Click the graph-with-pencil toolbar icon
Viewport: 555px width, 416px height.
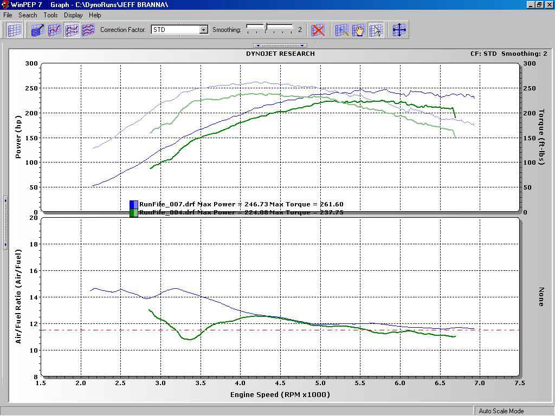pos(37,30)
